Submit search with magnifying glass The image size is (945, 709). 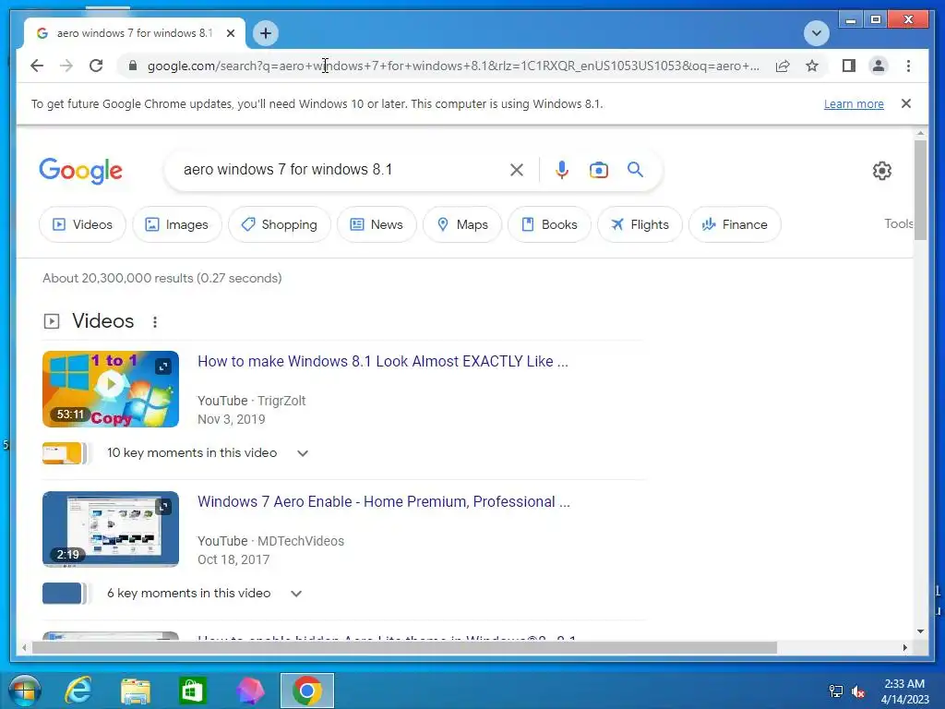tap(635, 170)
